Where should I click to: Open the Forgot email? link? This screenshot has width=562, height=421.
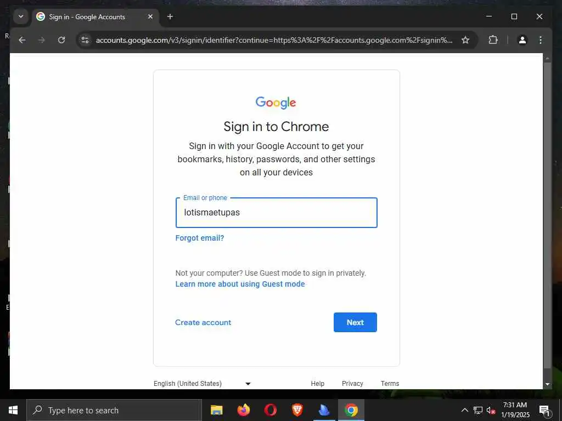(x=200, y=238)
